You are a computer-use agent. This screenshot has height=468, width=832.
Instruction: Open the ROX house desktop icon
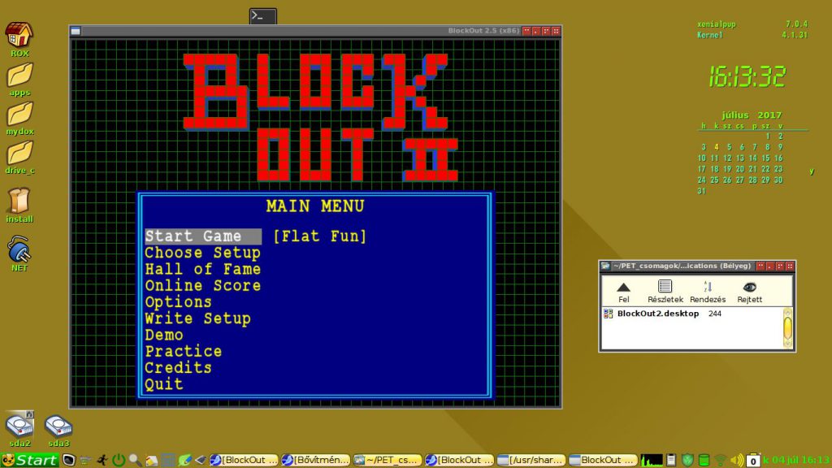(x=19, y=36)
